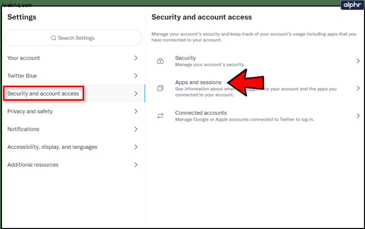Image resolution: width=365 pixels, height=229 pixels.
Task: Open Your account settings
Action: click(73, 58)
